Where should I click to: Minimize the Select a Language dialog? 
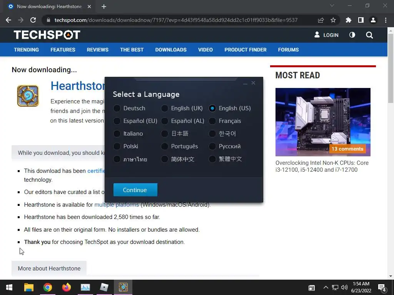[x=245, y=83]
